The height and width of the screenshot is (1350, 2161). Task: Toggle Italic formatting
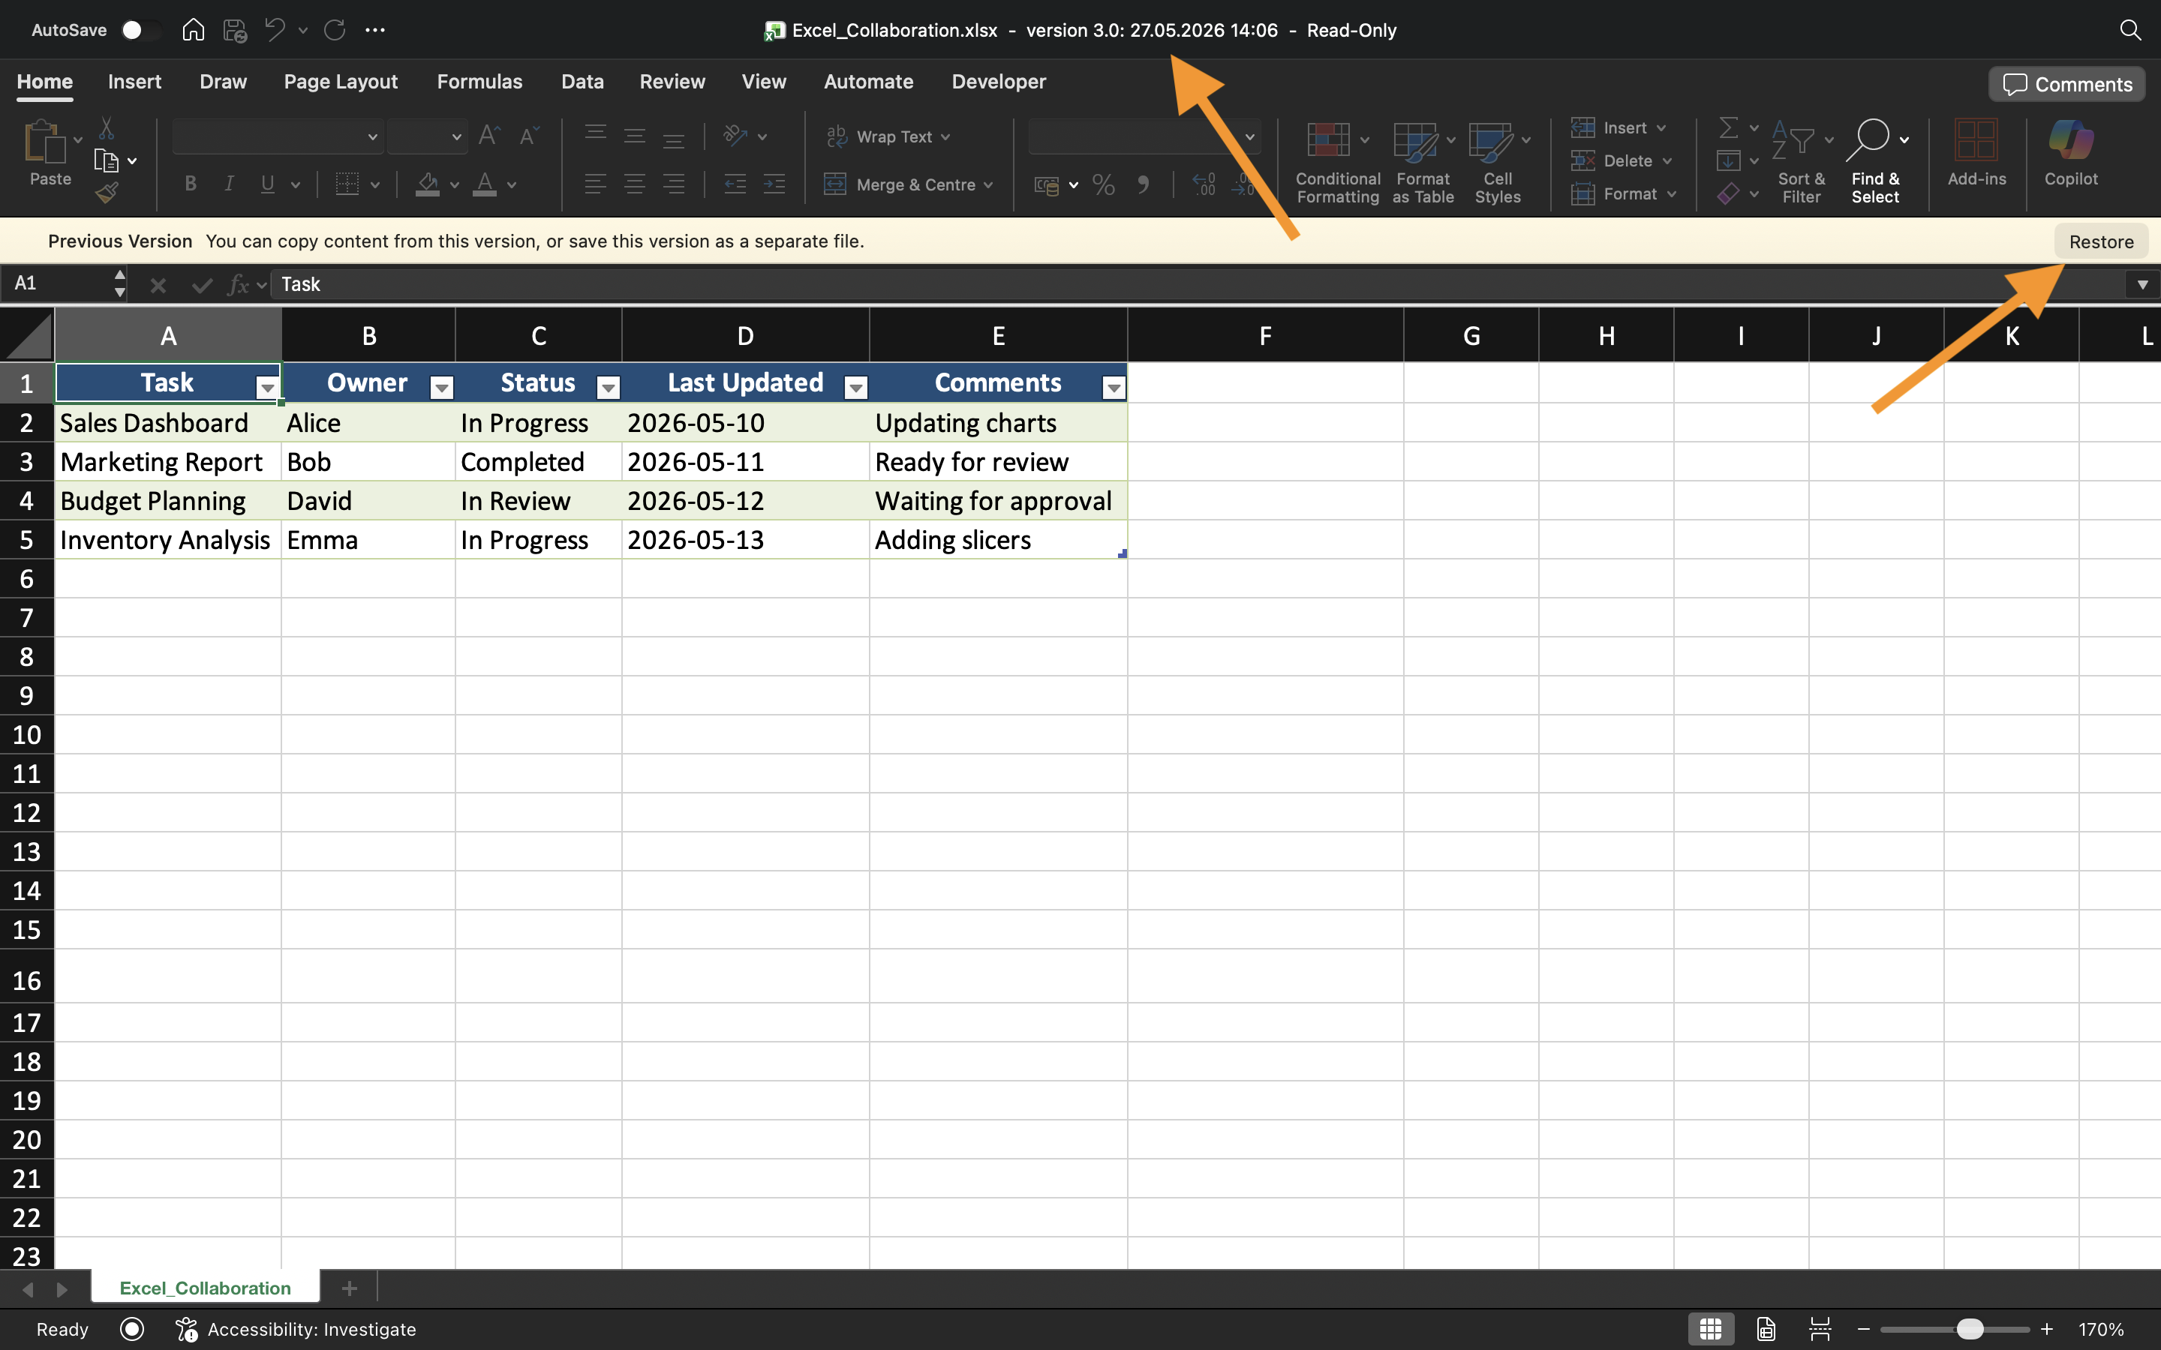229,184
